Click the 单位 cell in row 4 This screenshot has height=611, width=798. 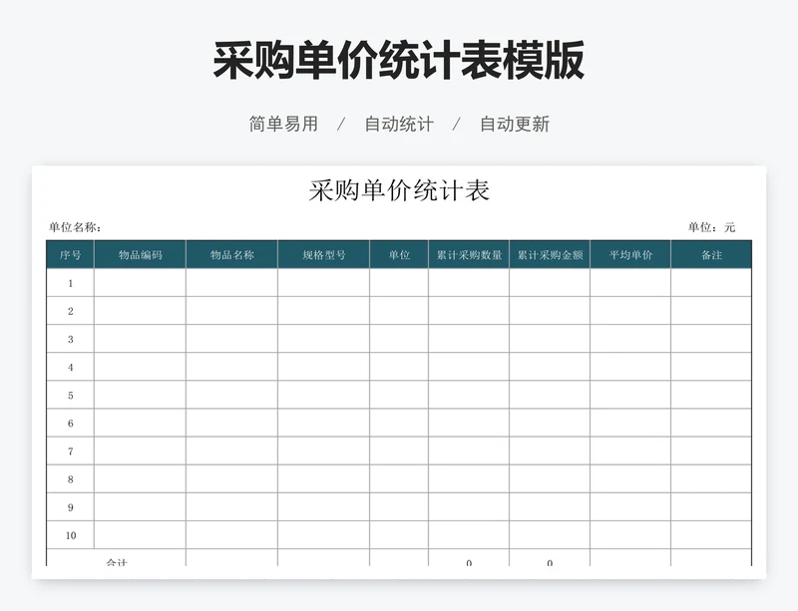tap(399, 367)
